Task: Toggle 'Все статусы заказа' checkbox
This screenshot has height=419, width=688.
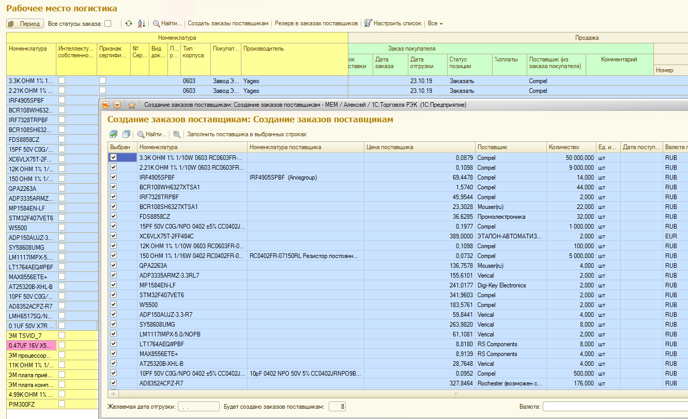Action: [x=108, y=23]
